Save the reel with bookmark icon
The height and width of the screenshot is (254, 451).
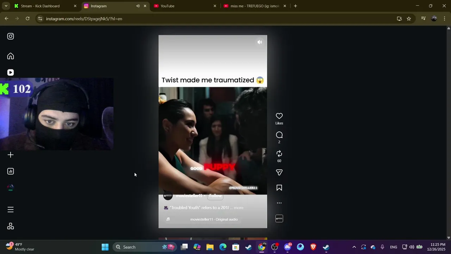[279, 188]
